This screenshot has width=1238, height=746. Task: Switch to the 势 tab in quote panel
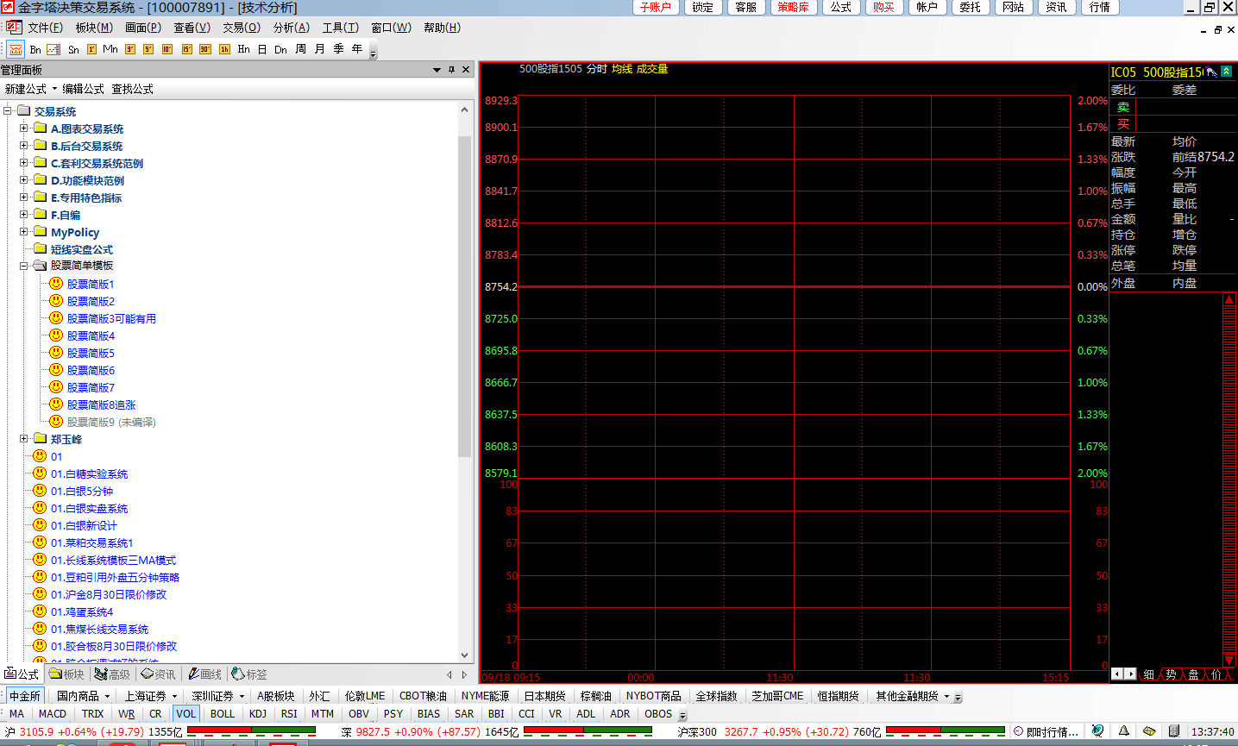click(x=1171, y=674)
